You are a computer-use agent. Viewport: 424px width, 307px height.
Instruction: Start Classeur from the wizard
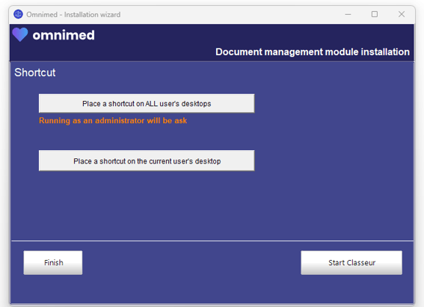coord(351,263)
